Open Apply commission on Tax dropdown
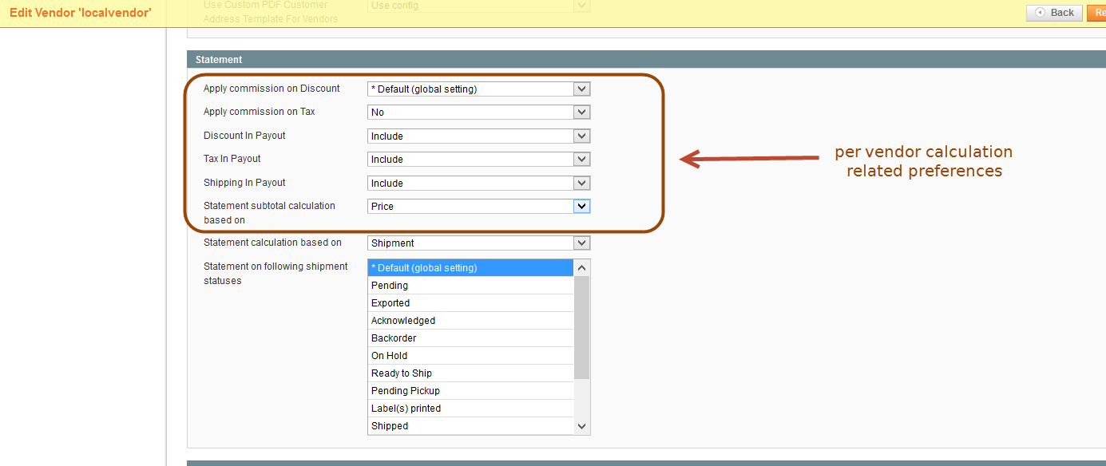This screenshot has width=1106, height=466. (x=479, y=113)
